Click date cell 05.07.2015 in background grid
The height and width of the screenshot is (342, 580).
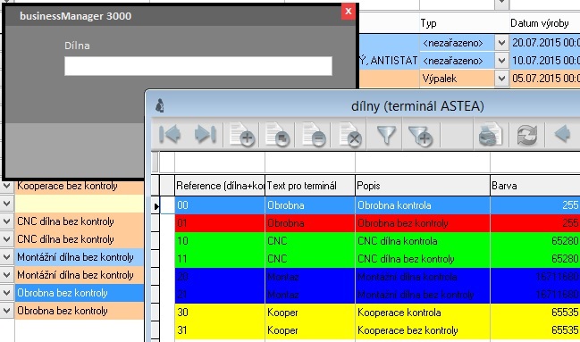[544, 78]
